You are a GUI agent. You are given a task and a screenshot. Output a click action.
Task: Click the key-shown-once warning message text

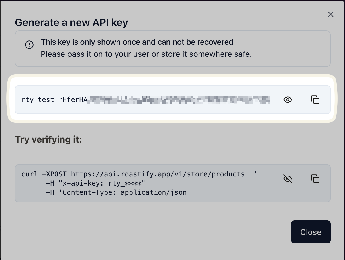[137, 42]
